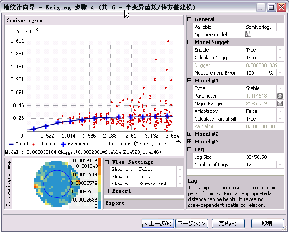Viewport: 289px width, 233px height.
Task: Click the 上一步(B) back button
Action: point(158,224)
